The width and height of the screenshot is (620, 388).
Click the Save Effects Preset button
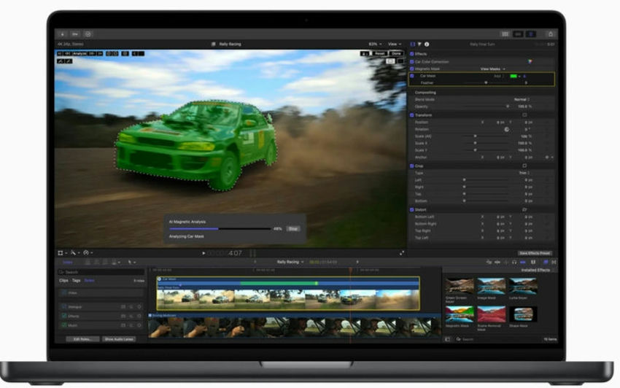click(x=535, y=253)
